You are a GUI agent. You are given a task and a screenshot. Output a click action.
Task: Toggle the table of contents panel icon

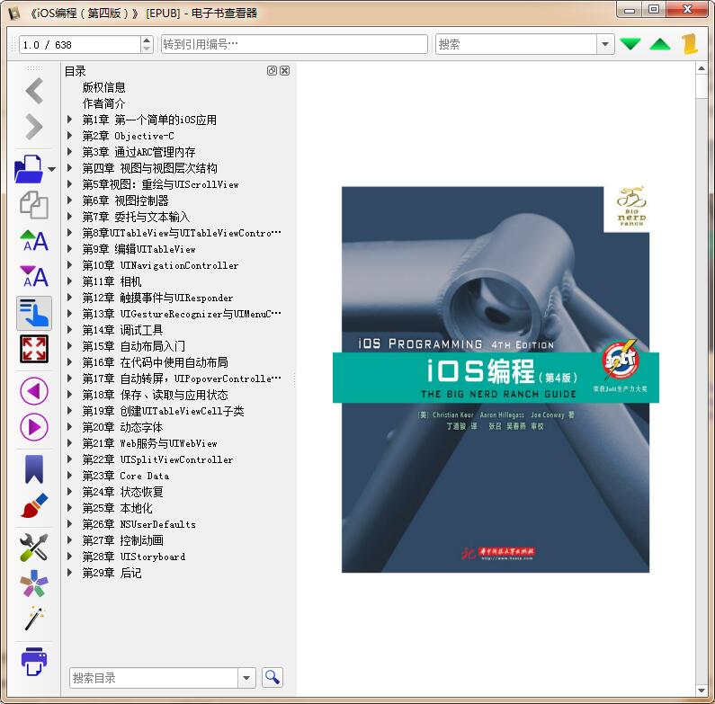click(x=34, y=313)
